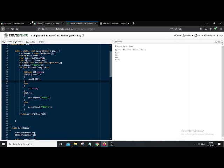
Task: Close the Problem - C - Codeforces tab
Action: (30, 23)
